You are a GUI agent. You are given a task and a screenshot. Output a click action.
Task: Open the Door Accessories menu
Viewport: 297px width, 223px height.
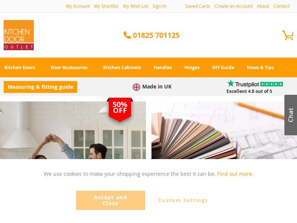coord(69,68)
